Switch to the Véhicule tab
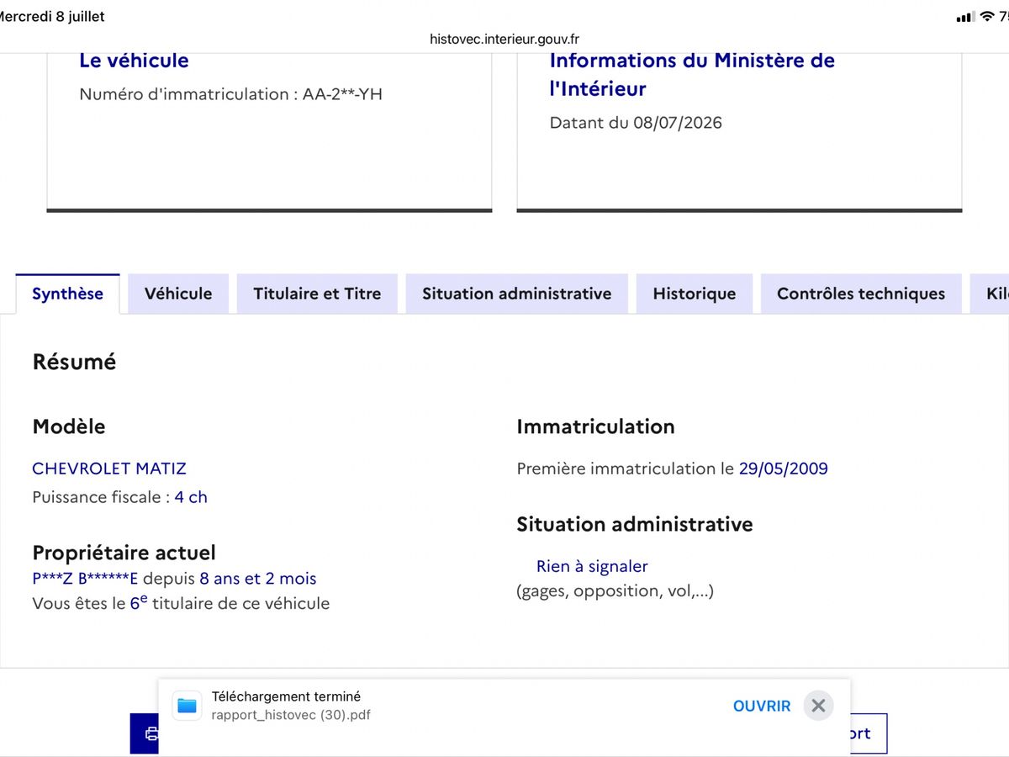 pos(178,294)
